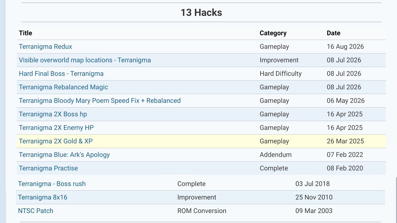Click Gameplay category in 2X Enemy HP row
397x223 pixels.
pyautogui.click(x=274, y=128)
